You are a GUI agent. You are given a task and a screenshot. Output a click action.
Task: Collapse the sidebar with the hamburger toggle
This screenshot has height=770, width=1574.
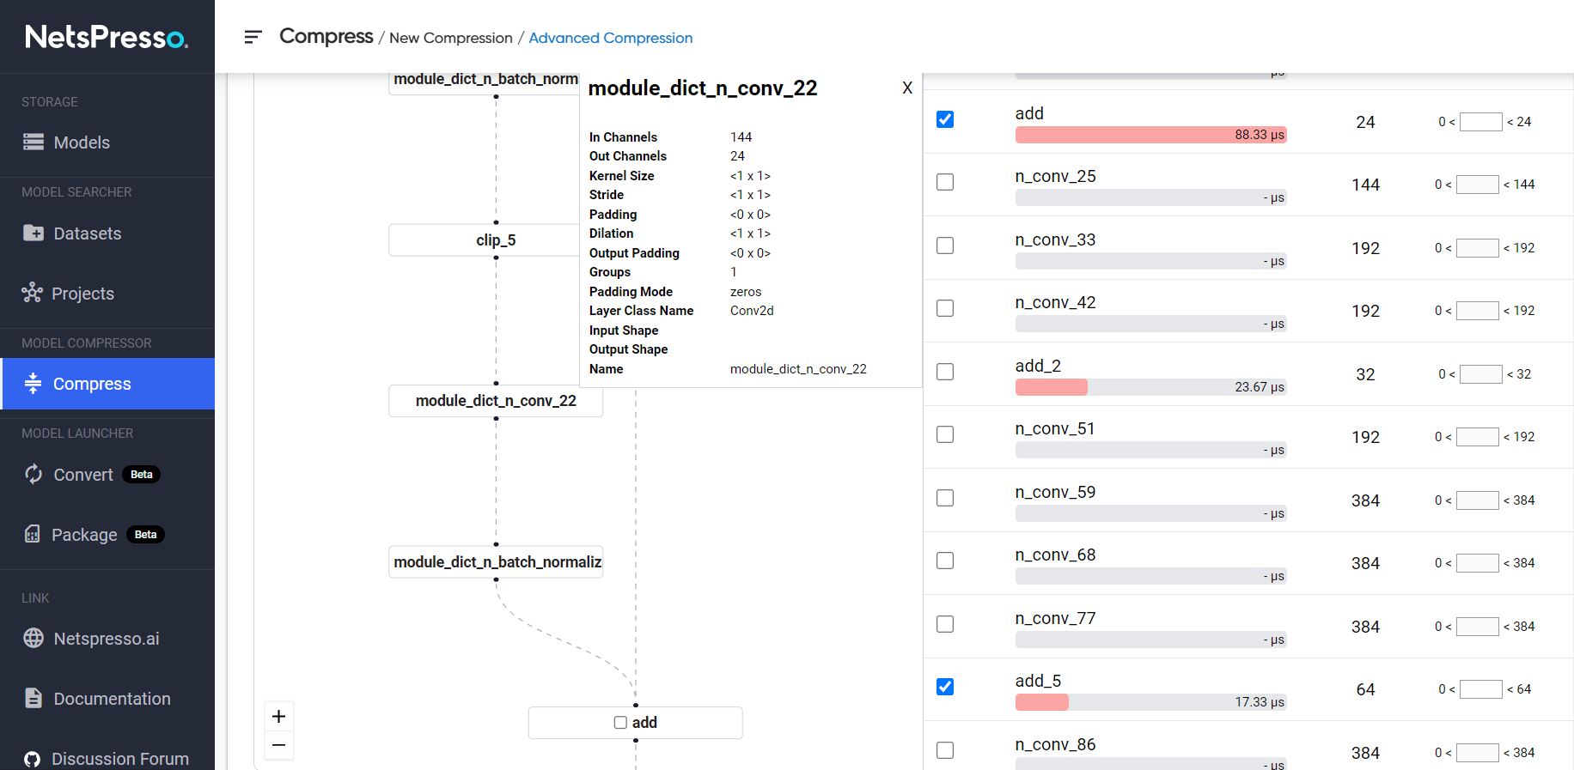tap(253, 37)
